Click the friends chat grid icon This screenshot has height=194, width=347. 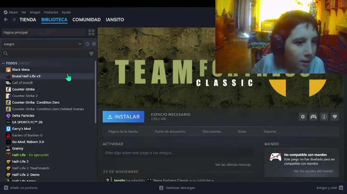(341, 188)
